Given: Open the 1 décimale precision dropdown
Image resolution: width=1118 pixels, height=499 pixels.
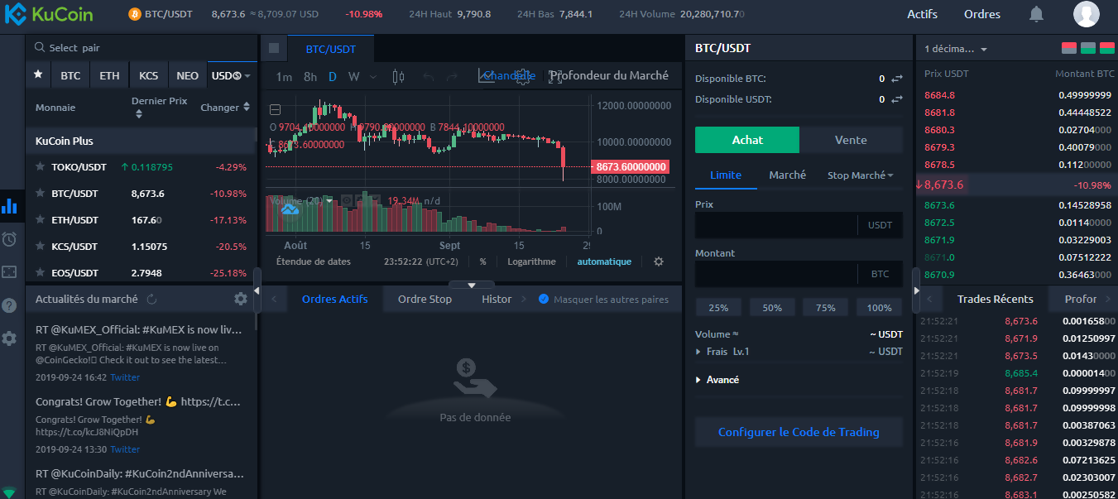Looking at the screenshot, I should click(x=956, y=49).
